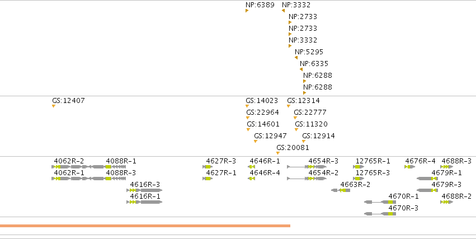Click the GS:14601 marker triangle
The image size is (476, 239).
[x=248, y=130]
